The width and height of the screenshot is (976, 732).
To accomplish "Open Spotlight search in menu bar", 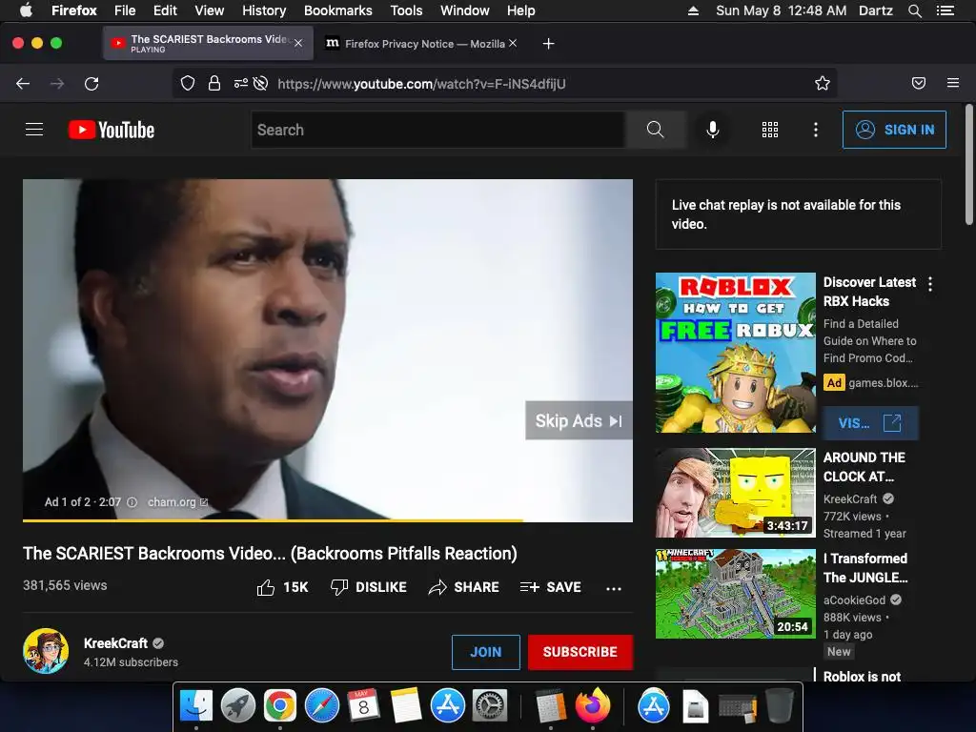I will (914, 10).
